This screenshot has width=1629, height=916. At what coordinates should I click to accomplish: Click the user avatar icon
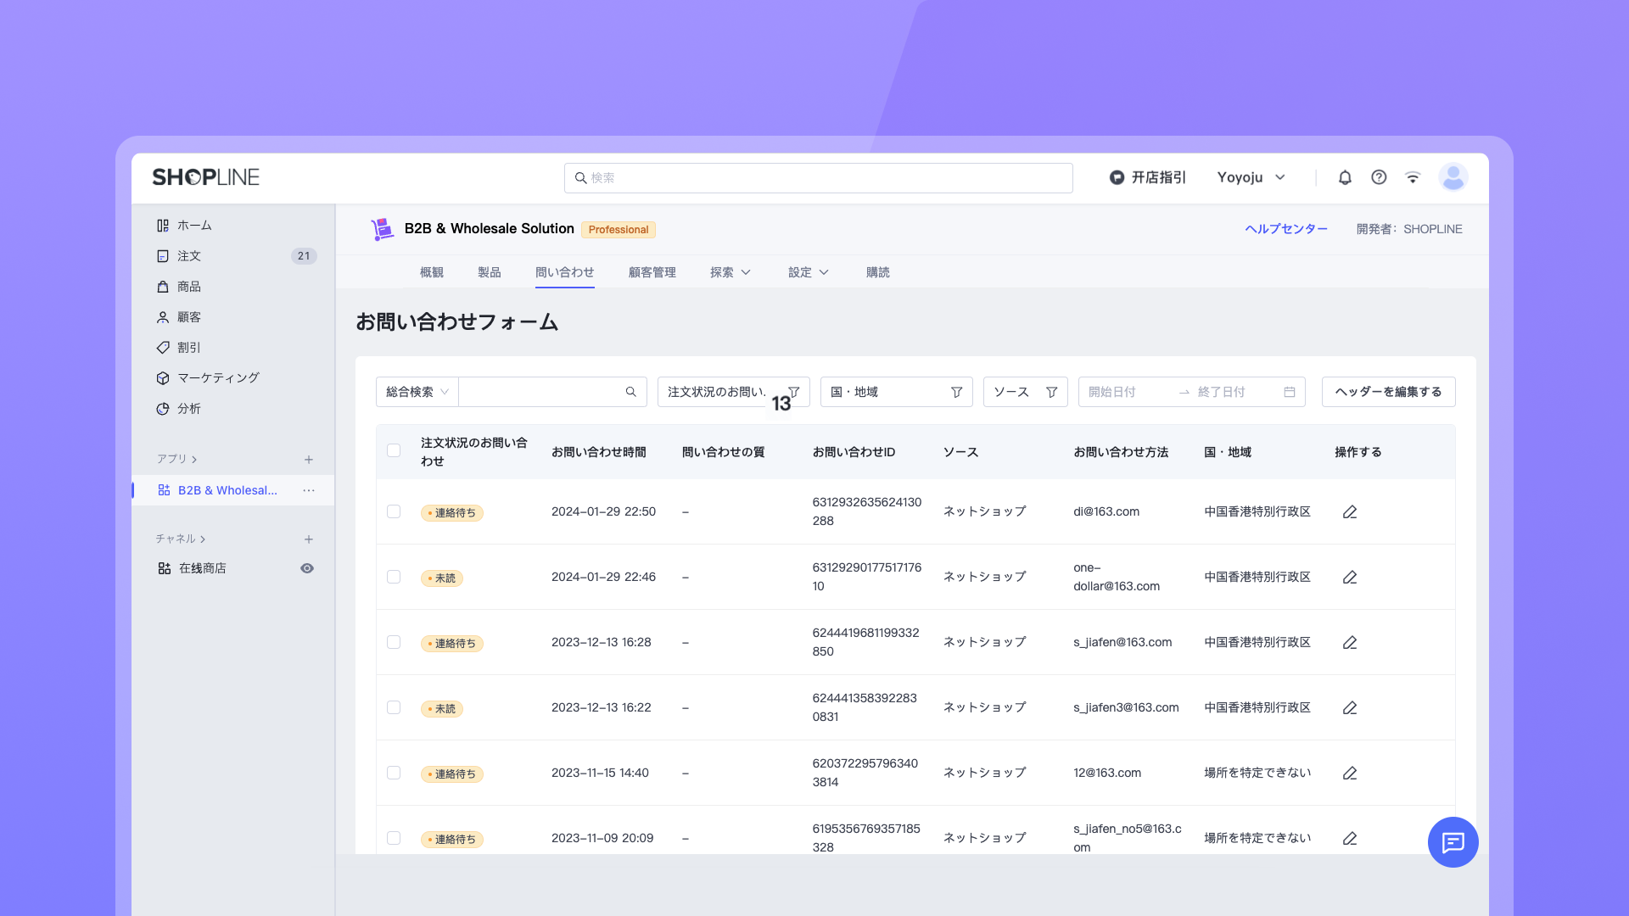[x=1453, y=177]
